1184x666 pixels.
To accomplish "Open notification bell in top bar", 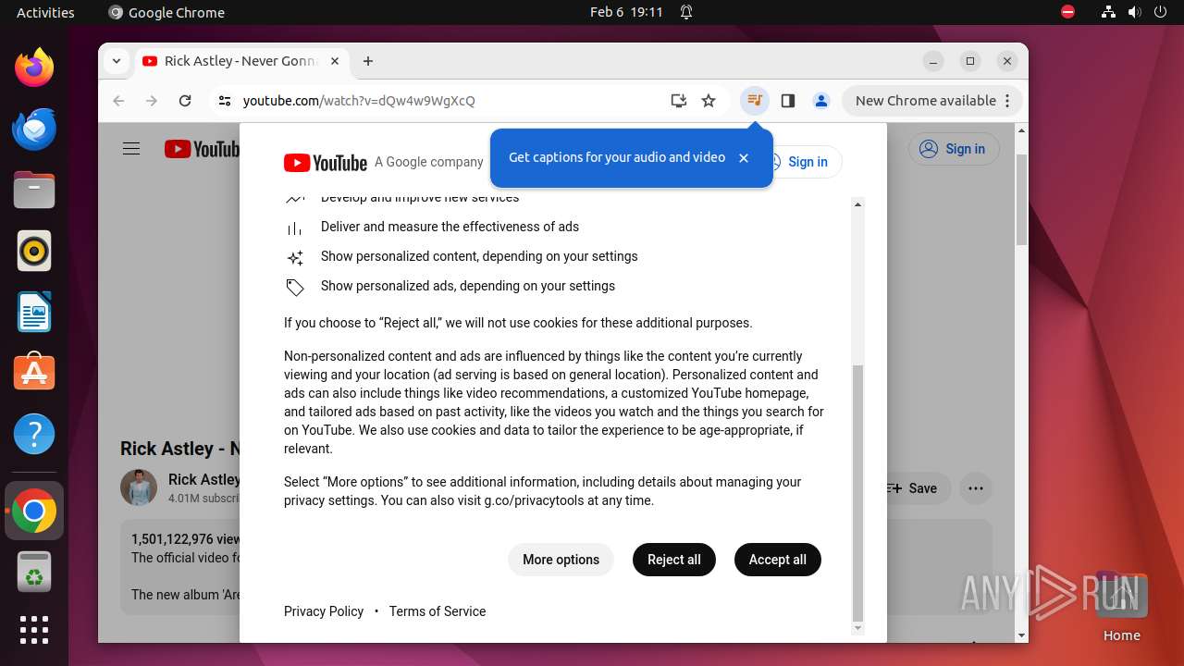I will [x=686, y=12].
